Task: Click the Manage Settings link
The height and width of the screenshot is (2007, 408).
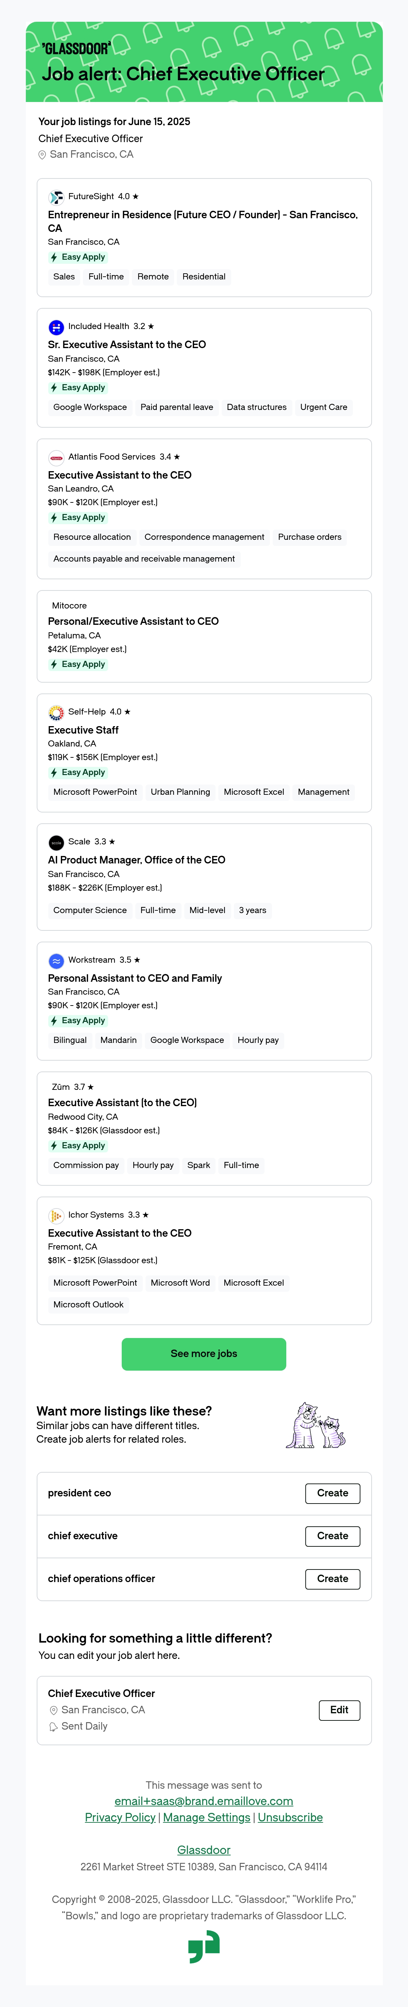Action: tap(206, 1818)
